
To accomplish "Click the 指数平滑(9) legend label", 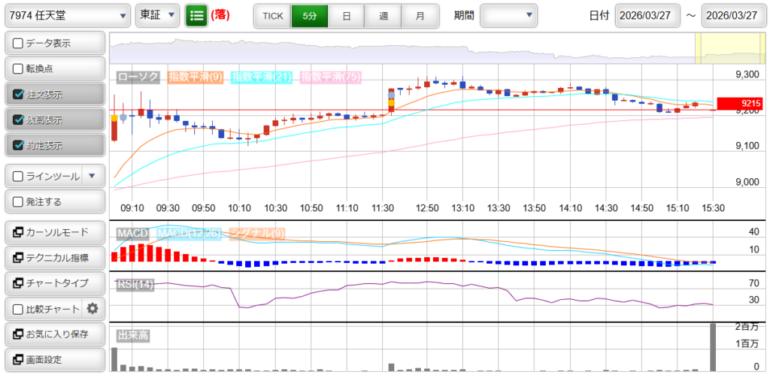I will [196, 77].
